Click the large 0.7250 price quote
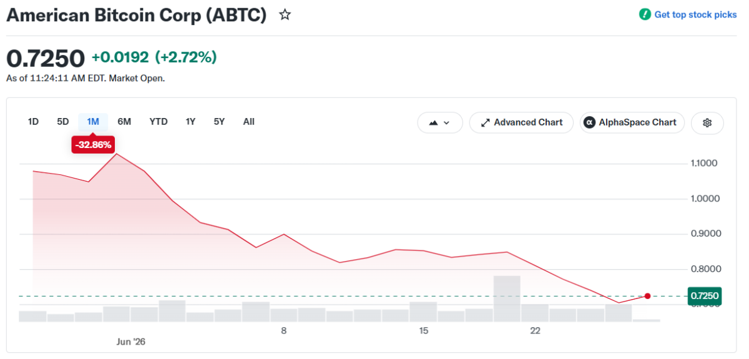This screenshot has width=749, height=359. (46, 59)
